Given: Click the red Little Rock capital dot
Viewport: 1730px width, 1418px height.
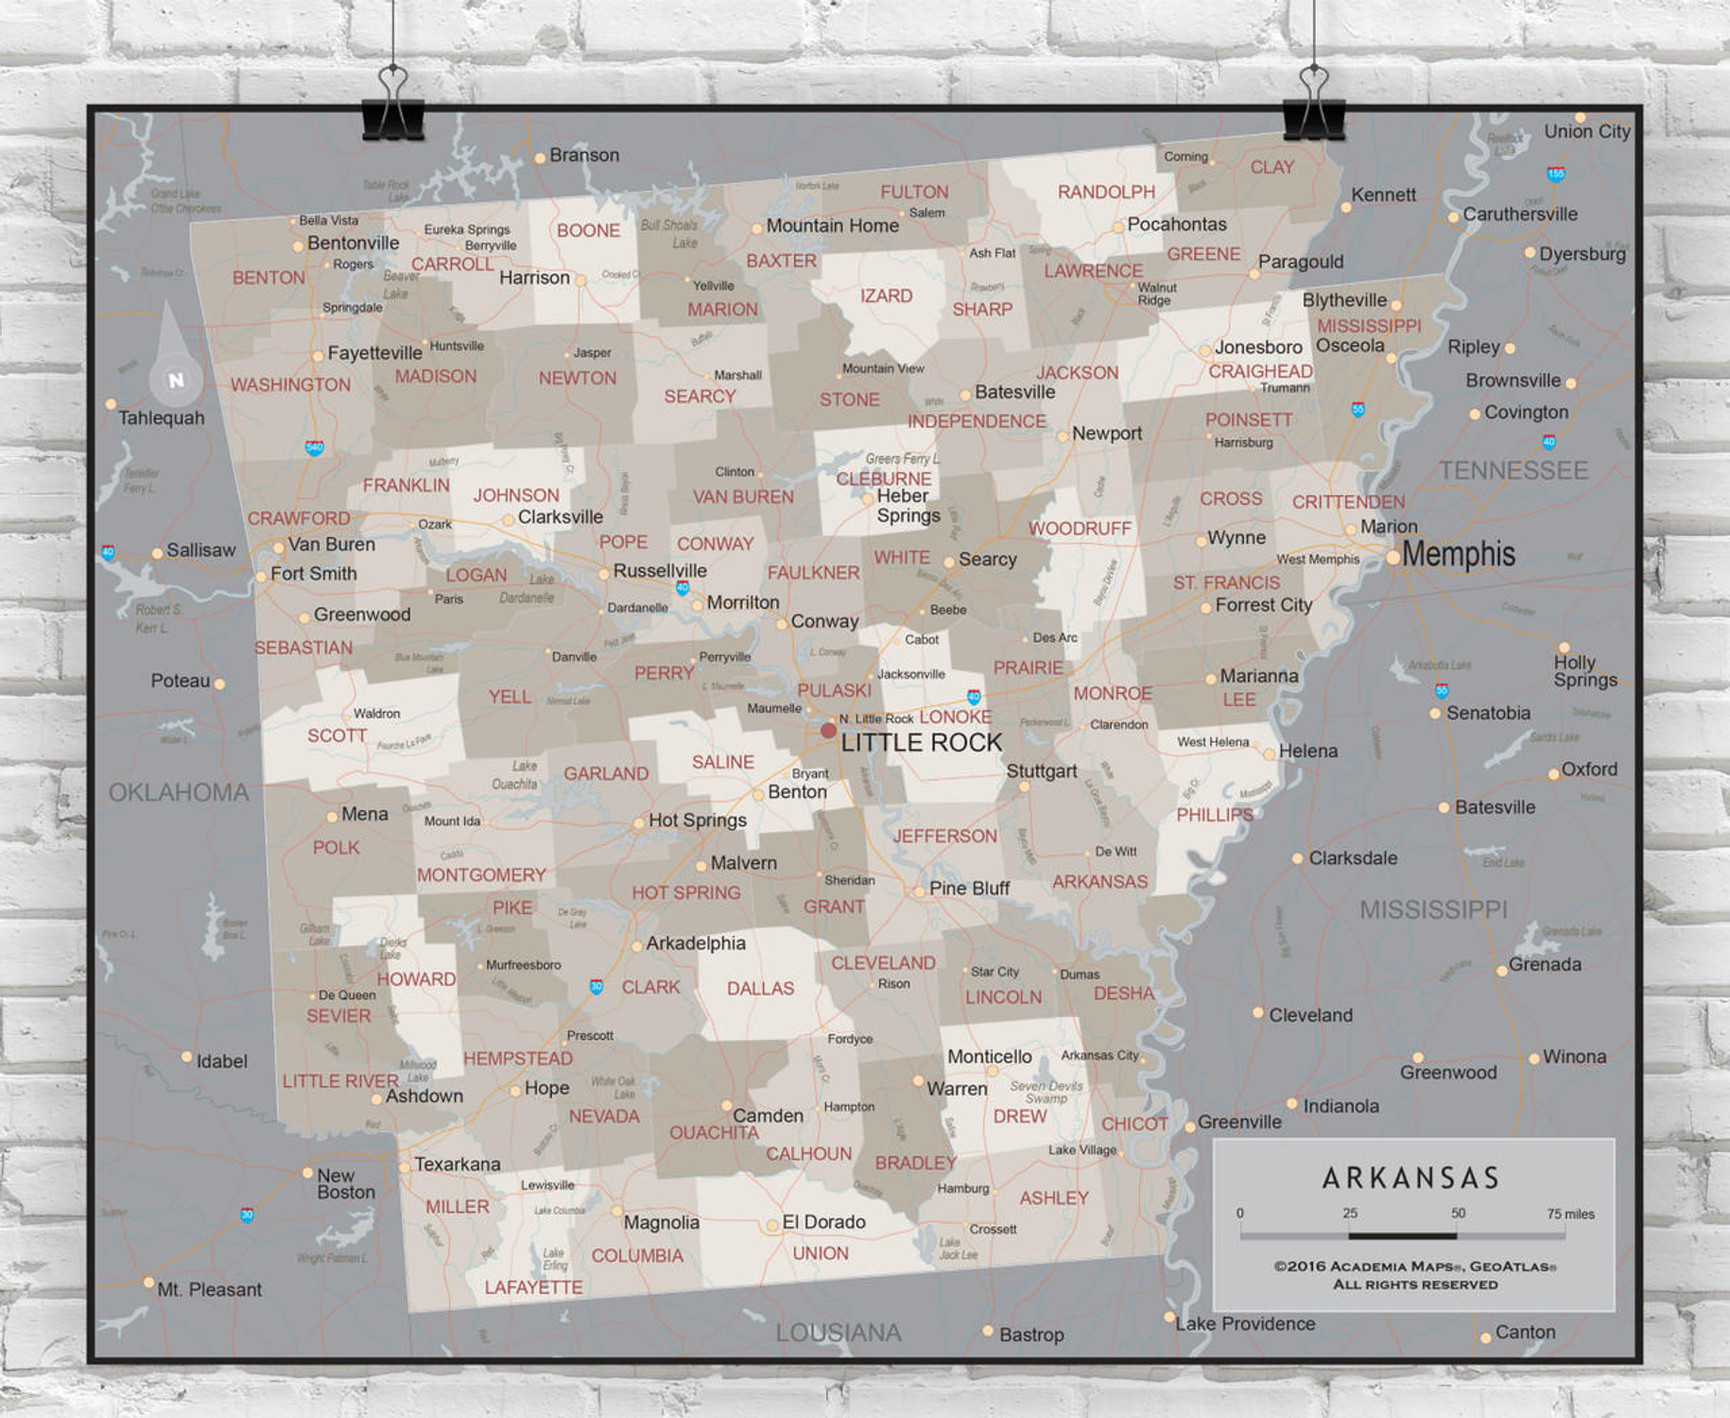Looking at the screenshot, I should [x=828, y=731].
